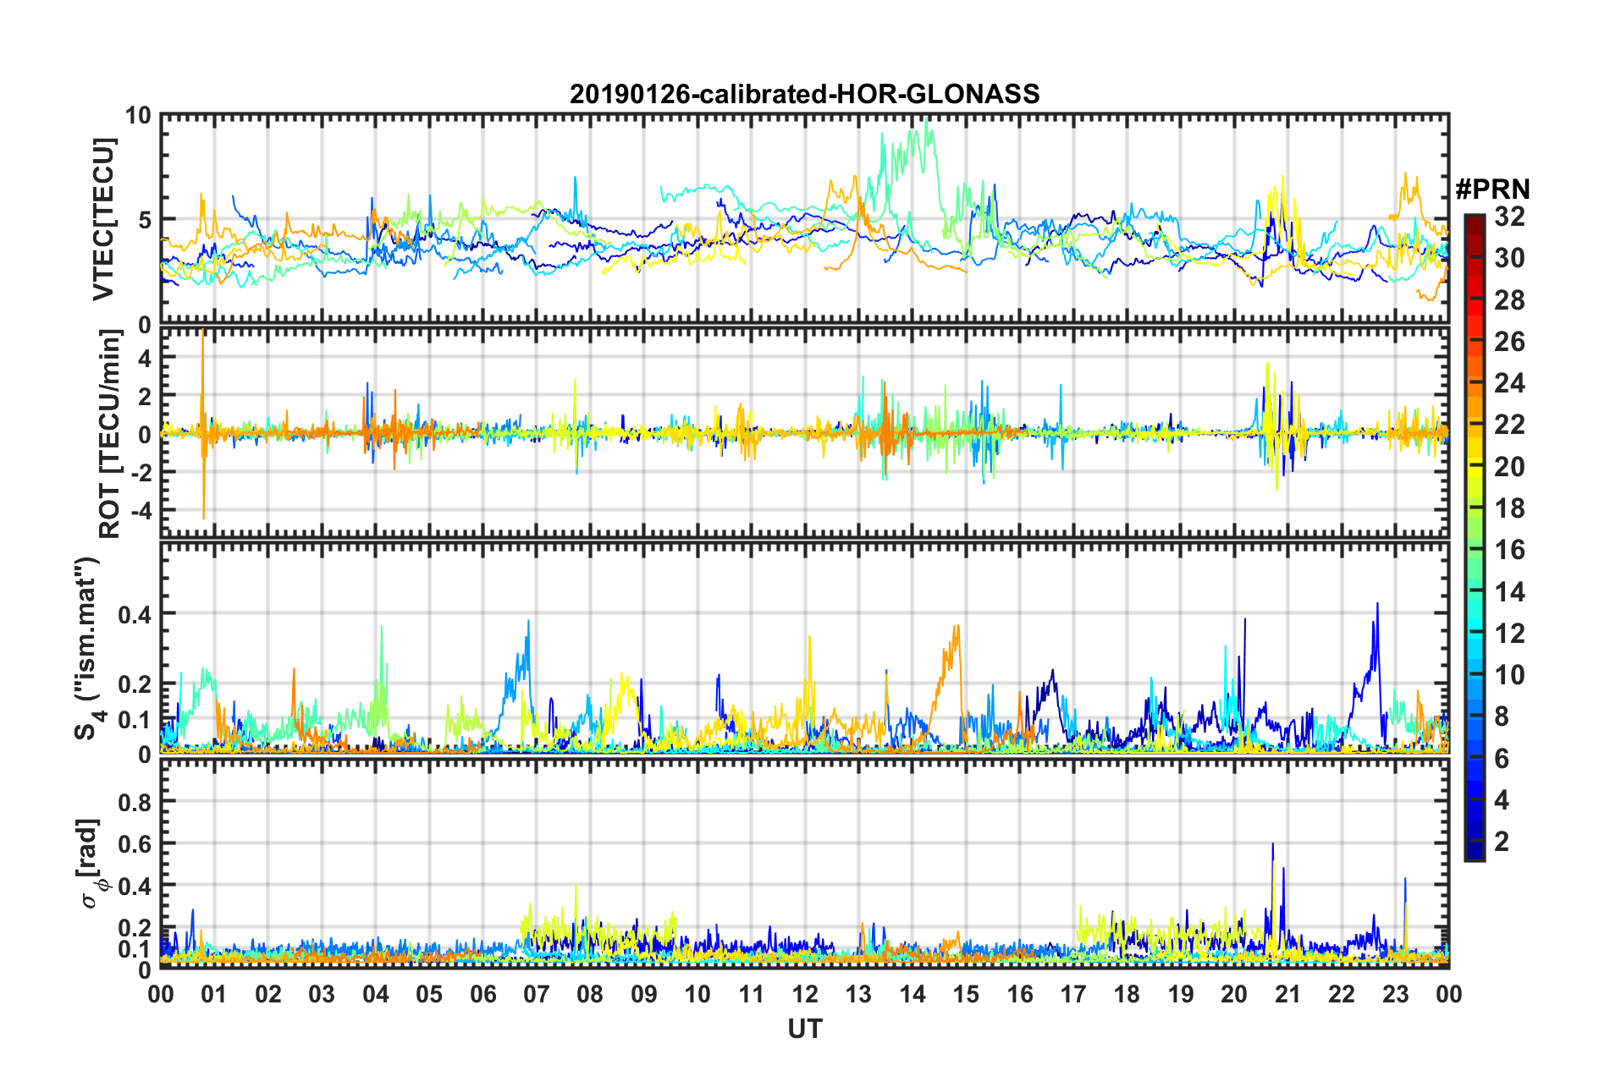Click colorbar tick label 14

click(1508, 591)
